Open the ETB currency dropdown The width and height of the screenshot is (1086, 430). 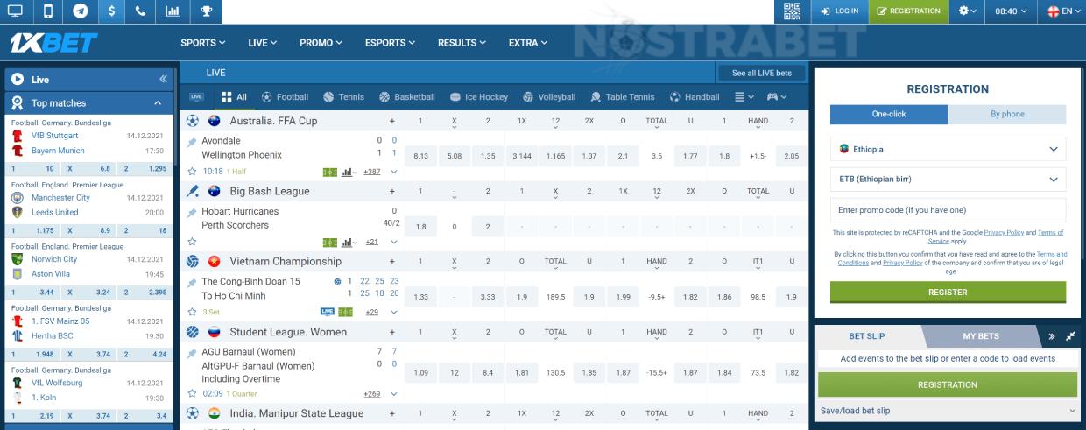[948, 180]
